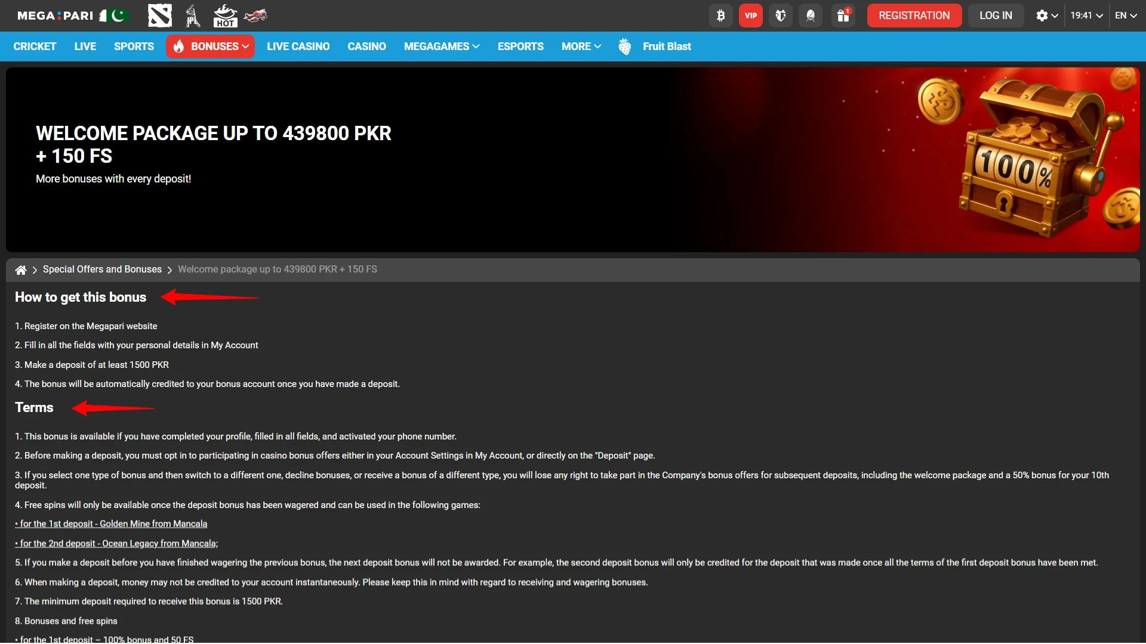Open the settings gear menu
1146x644 pixels.
pos(1045,16)
